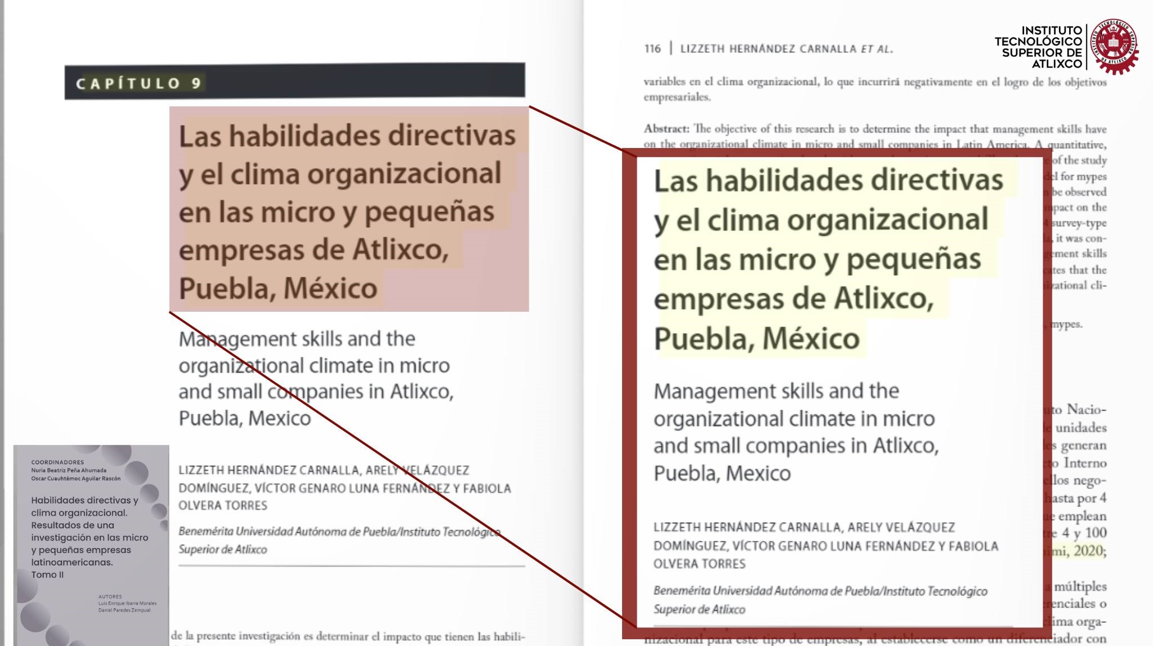Click the English subtitle 'Management skills and the' on the left page
The image size is (1153, 646).
[297, 339]
